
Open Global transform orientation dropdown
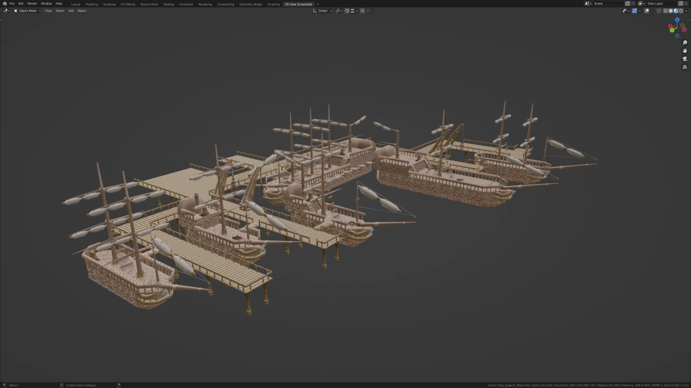[x=323, y=11]
